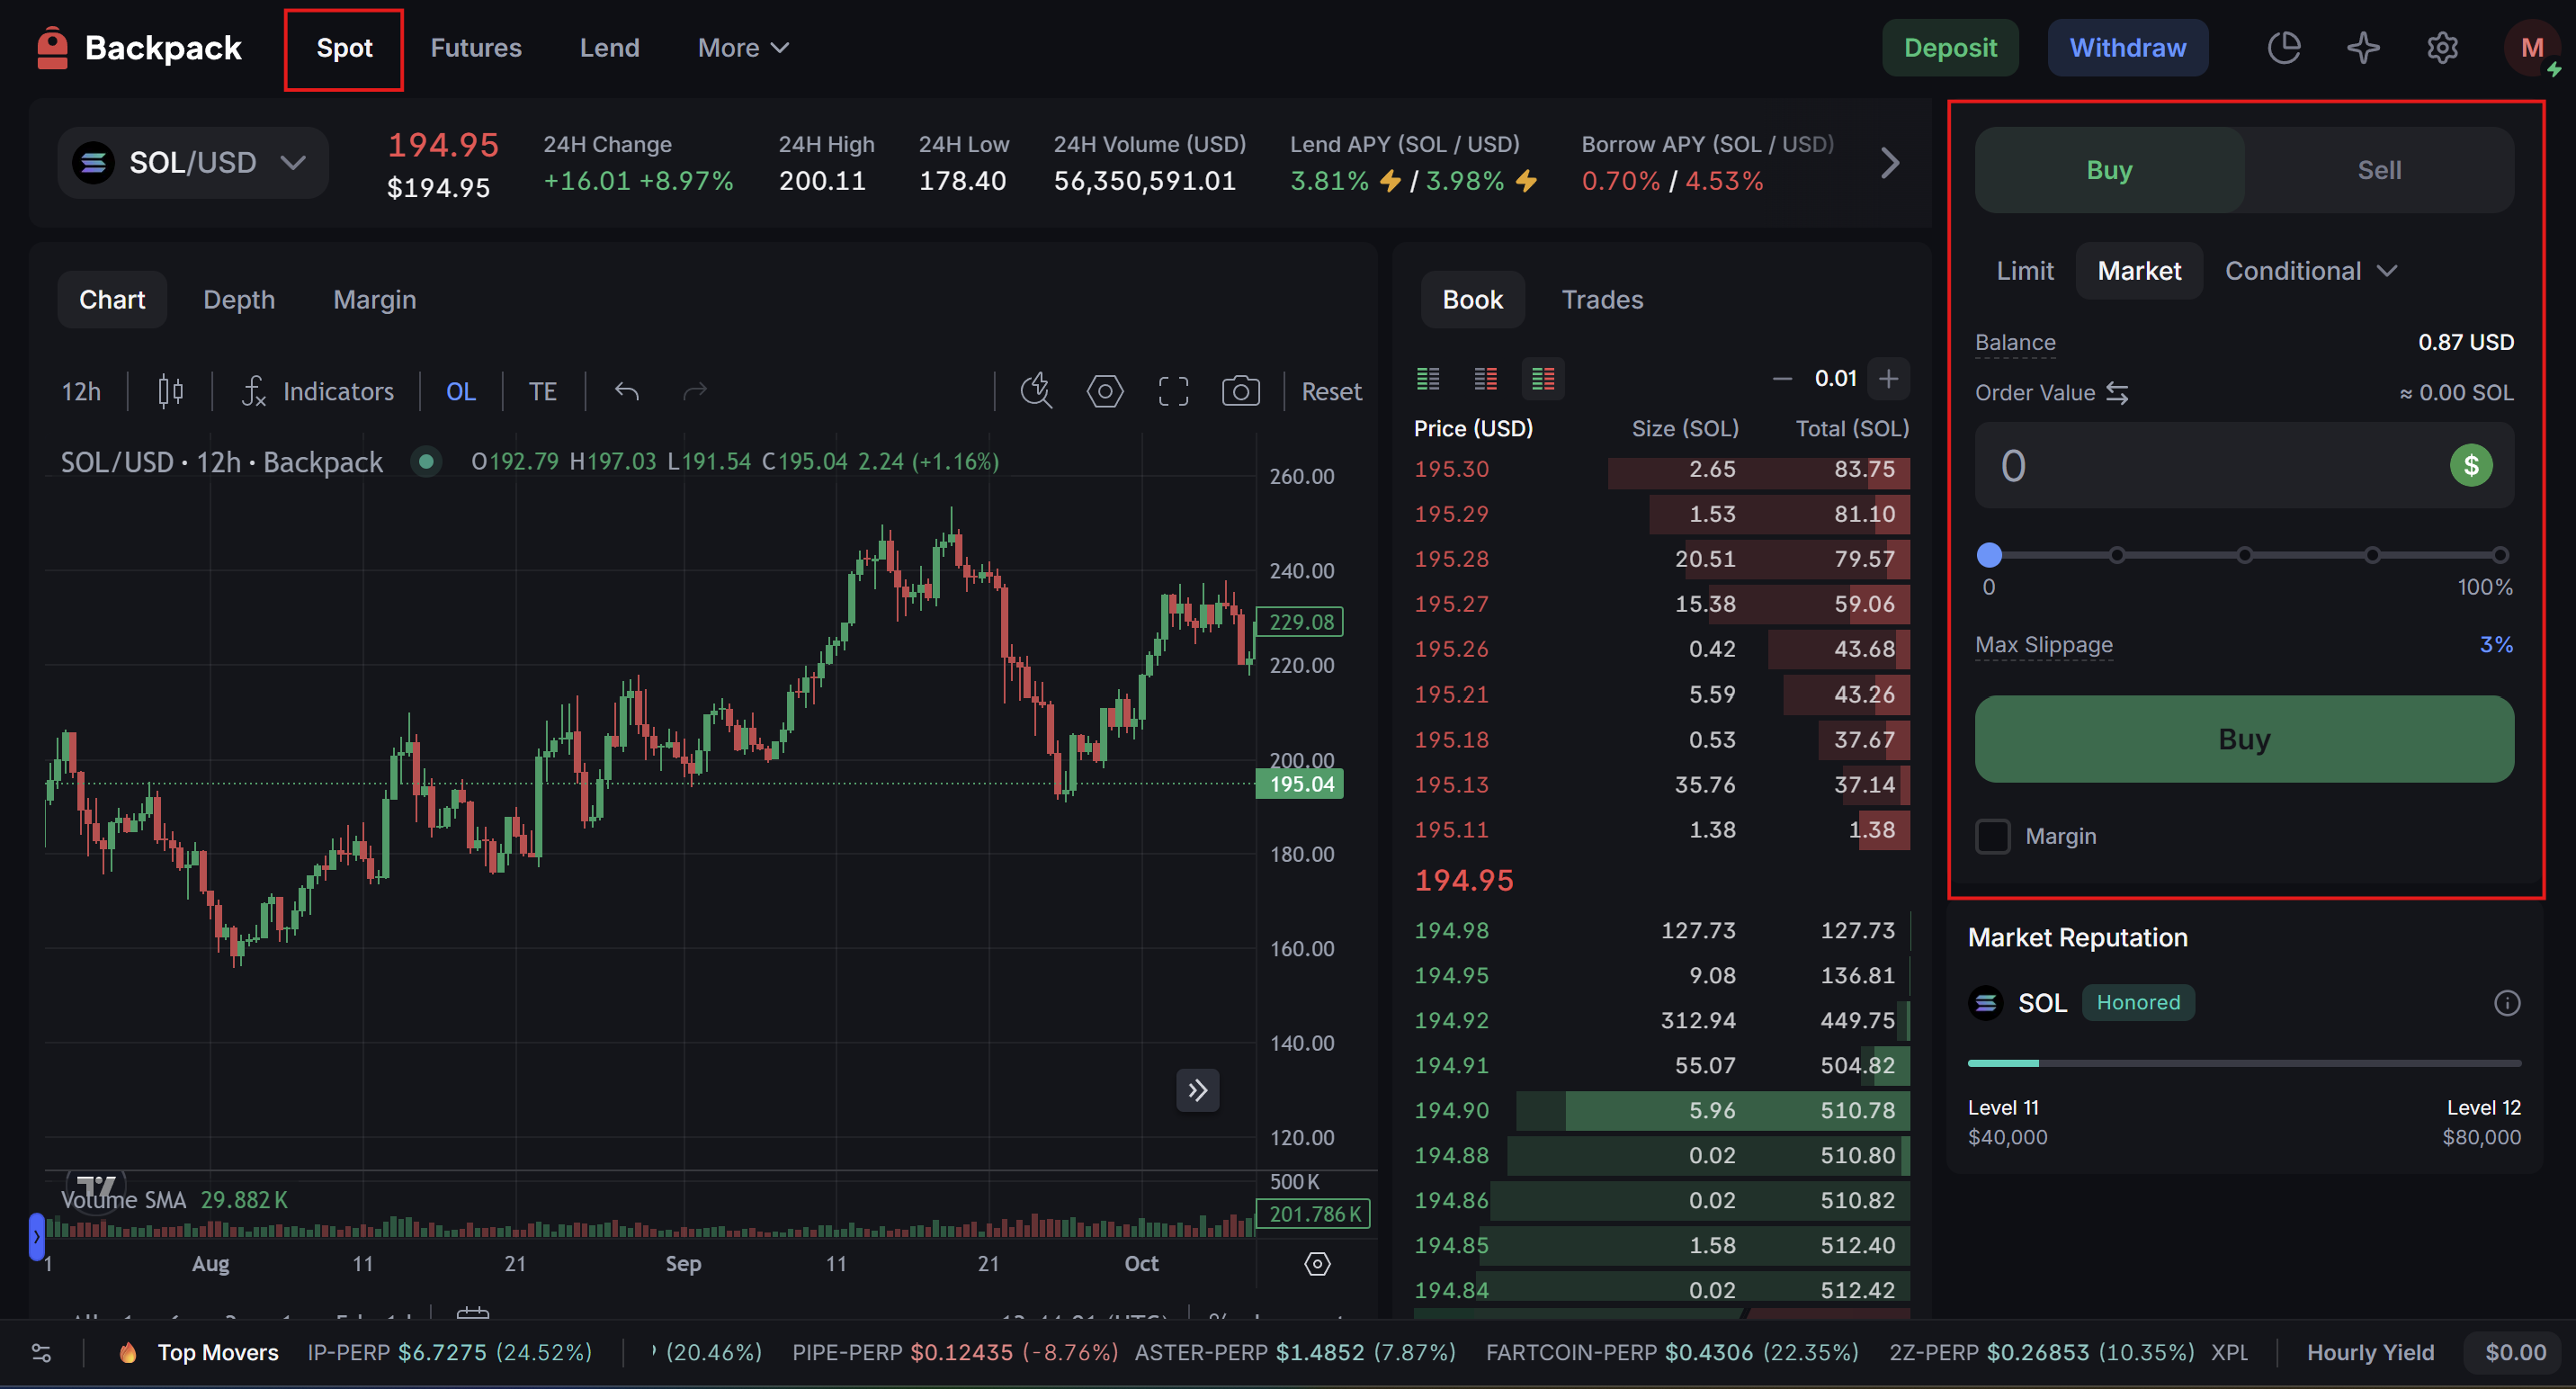Click the chart undo arrow
This screenshot has width=2576, height=1389.
tap(627, 391)
